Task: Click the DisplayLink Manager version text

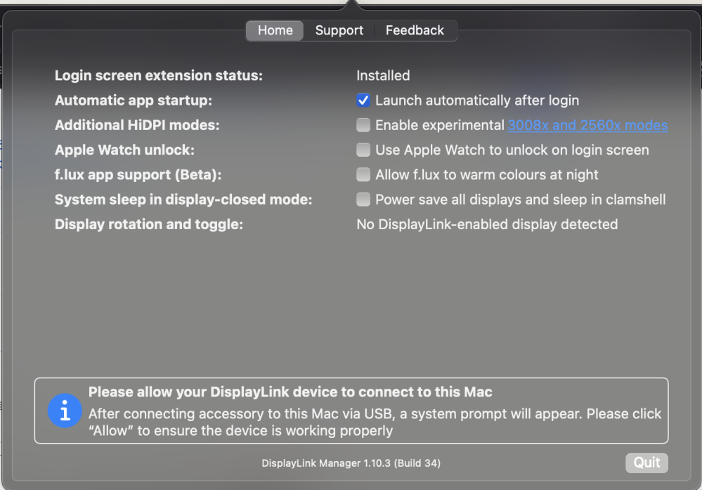Action: click(x=351, y=463)
